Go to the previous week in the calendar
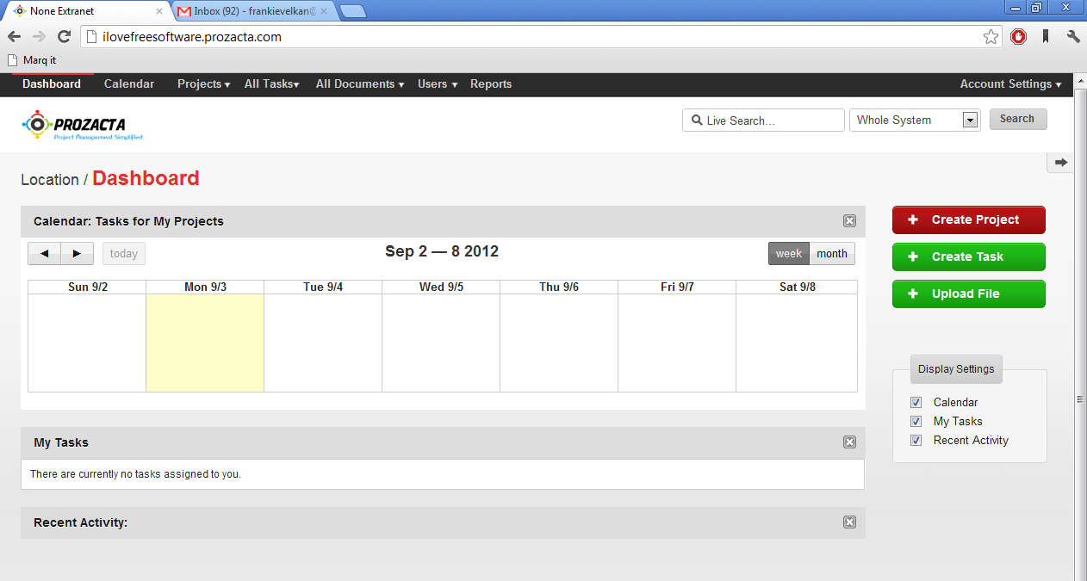This screenshot has width=1087, height=581. tap(45, 254)
